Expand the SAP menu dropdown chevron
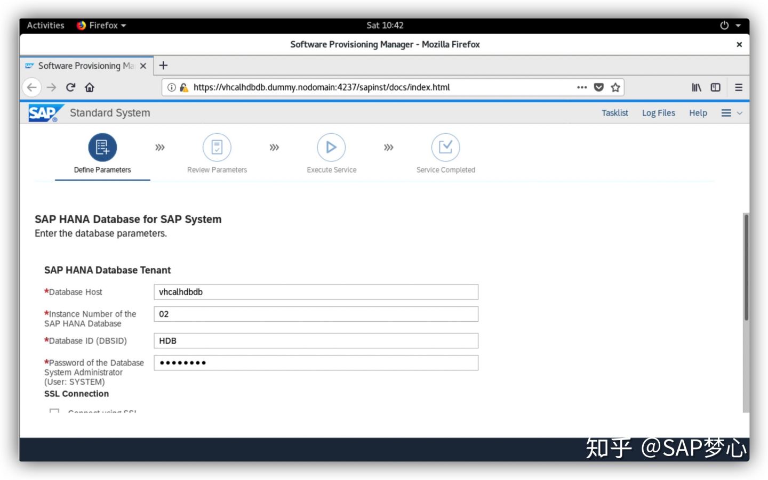This screenshot has width=768, height=480. (740, 113)
